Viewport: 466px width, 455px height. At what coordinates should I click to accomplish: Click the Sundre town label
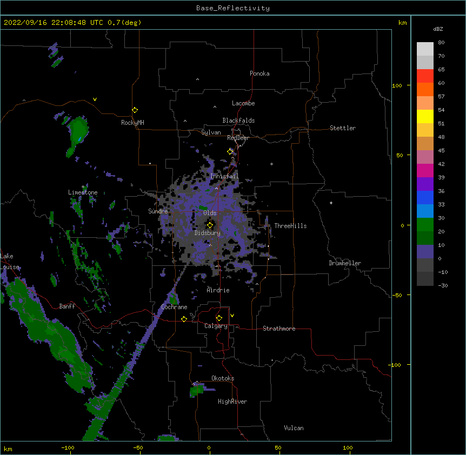pos(158,211)
